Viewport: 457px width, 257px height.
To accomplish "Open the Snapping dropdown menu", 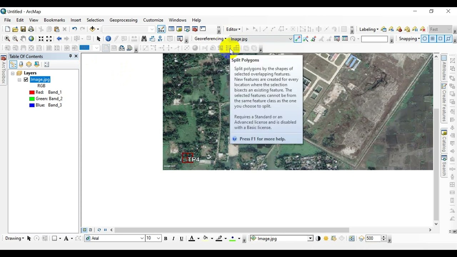I will coord(409,39).
